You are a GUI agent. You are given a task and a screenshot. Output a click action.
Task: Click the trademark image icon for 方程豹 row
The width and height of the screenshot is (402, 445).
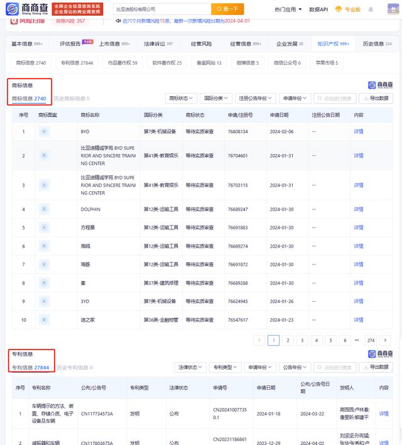[43, 228]
